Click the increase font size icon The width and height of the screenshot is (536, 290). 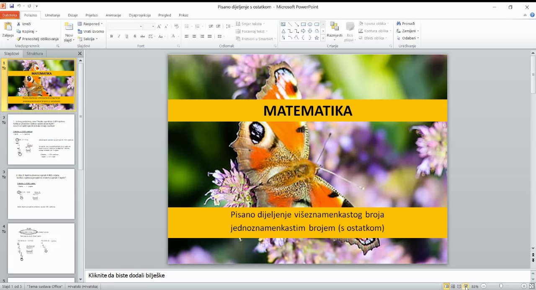coord(159,26)
